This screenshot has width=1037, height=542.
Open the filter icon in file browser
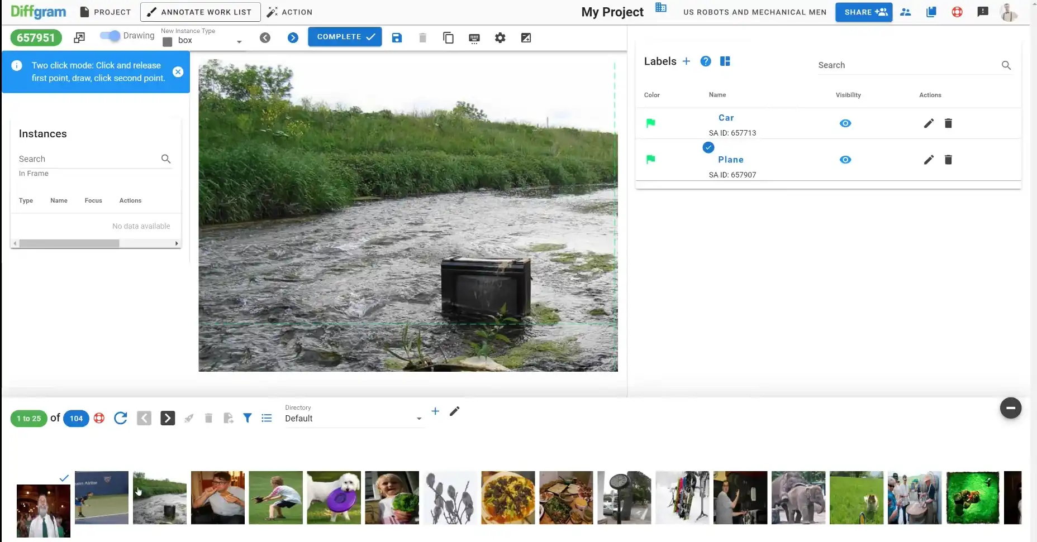[248, 418]
